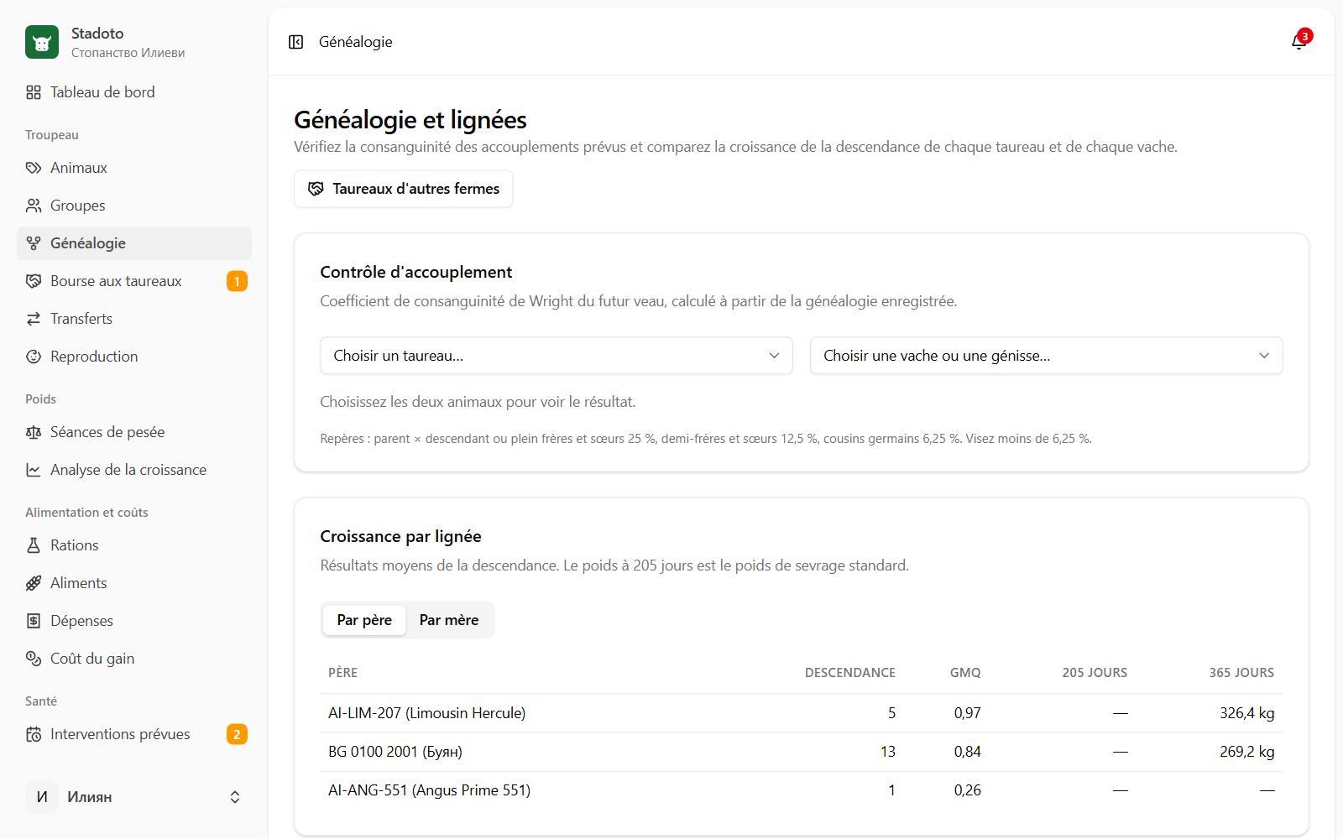The image size is (1343, 839).
Task: Select the Par père tab
Action: point(364,620)
